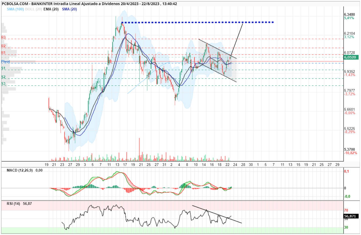Click the 6,0728 price axis value

pos(350,53)
